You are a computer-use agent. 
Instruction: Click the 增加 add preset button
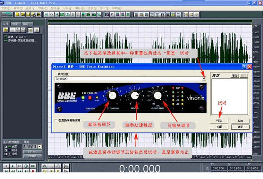click(x=235, y=75)
